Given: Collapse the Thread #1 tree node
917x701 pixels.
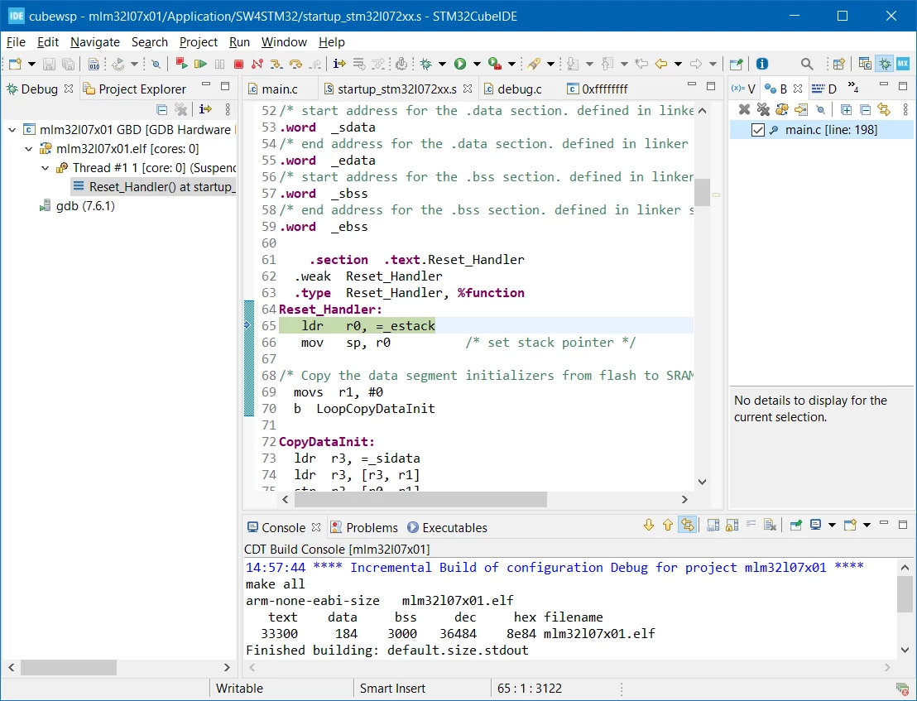Looking at the screenshot, I should [x=45, y=168].
